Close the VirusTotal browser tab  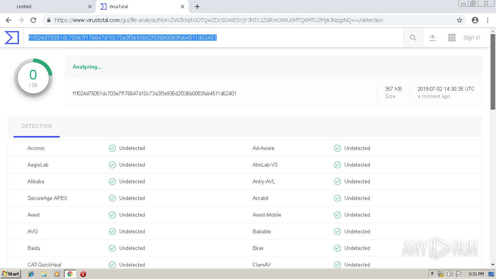pos(183,7)
